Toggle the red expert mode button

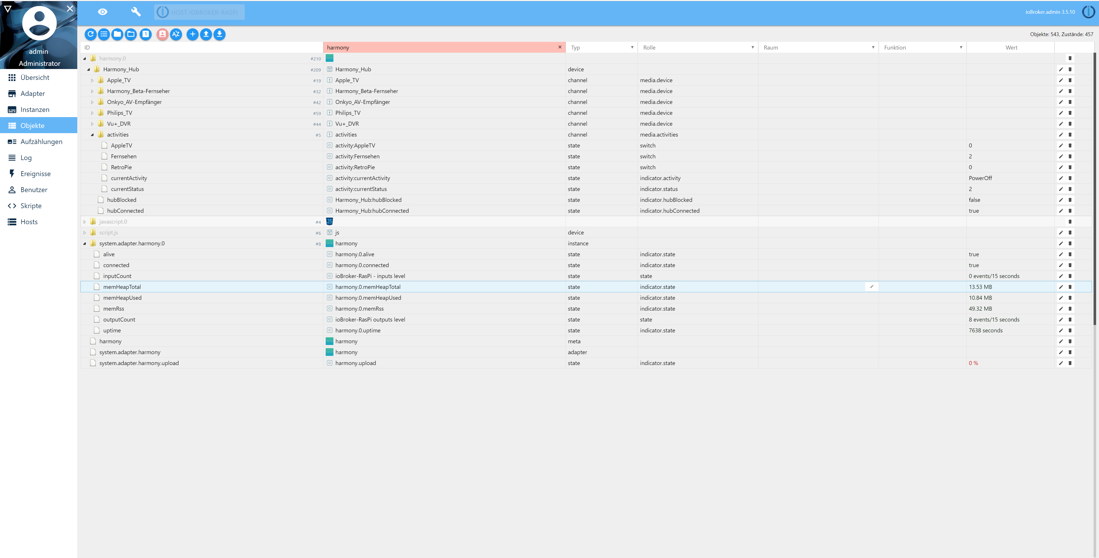[162, 34]
